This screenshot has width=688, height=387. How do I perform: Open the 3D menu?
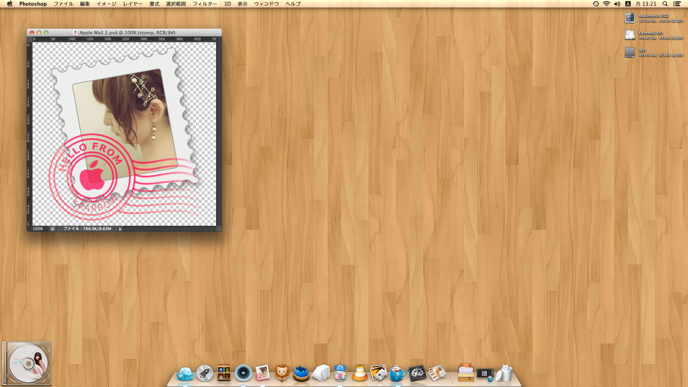pos(228,4)
